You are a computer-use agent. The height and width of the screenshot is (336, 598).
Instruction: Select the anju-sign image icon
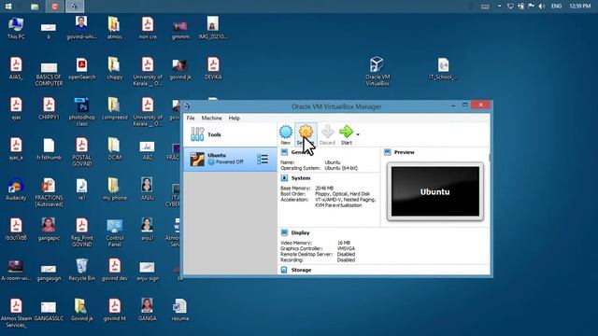point(148,272)
